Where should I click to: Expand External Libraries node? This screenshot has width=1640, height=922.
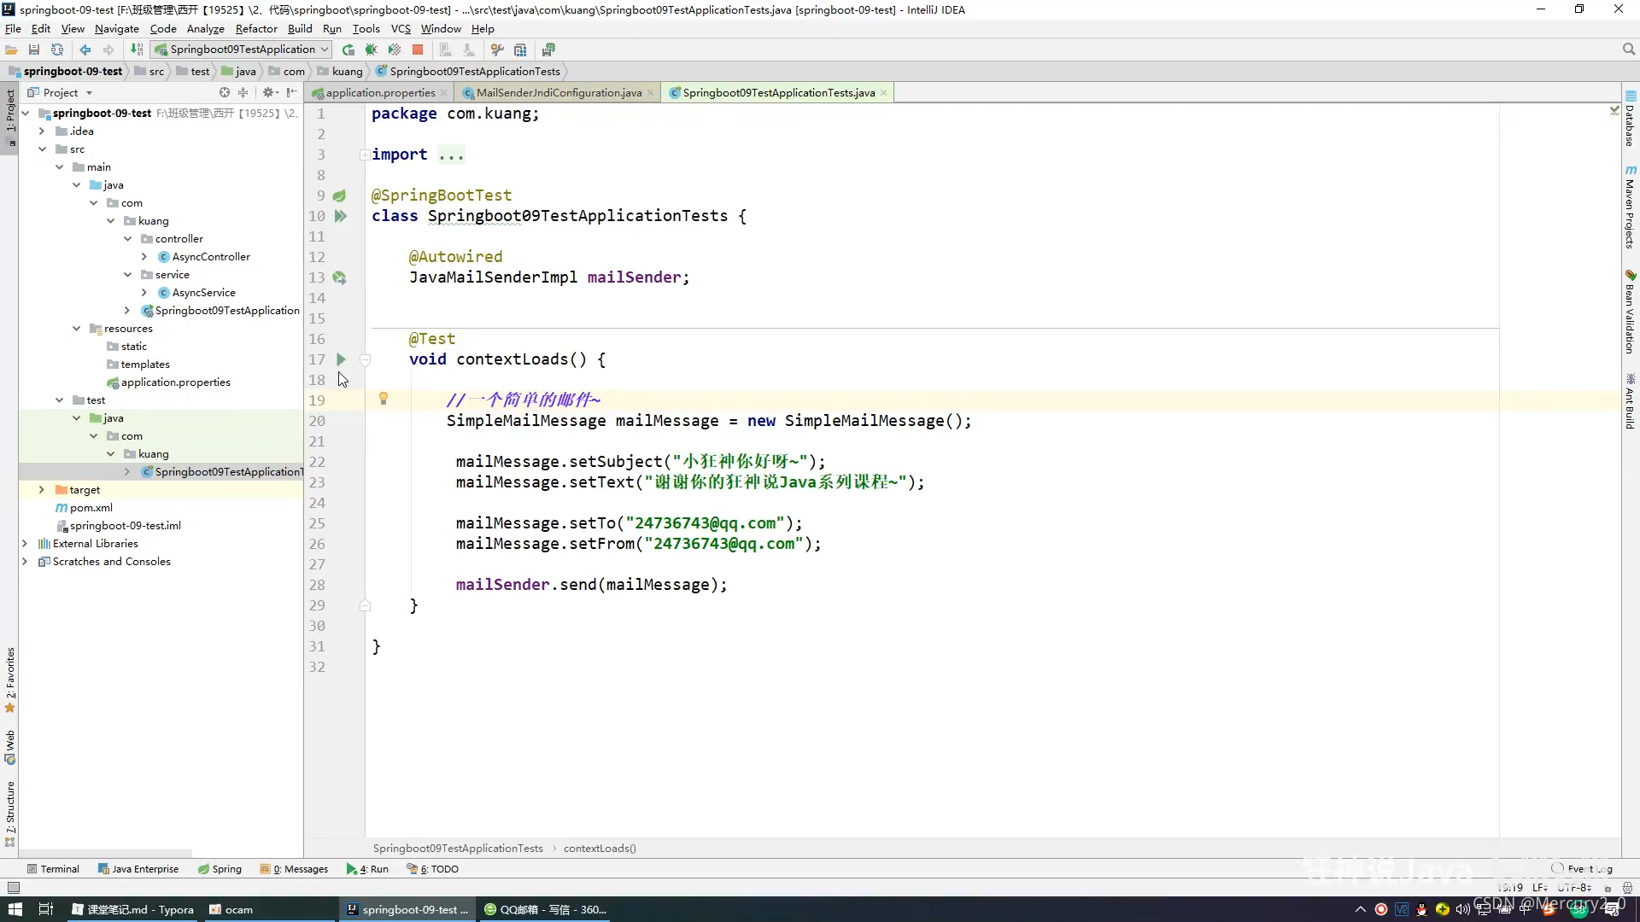[x=25, y=543]
